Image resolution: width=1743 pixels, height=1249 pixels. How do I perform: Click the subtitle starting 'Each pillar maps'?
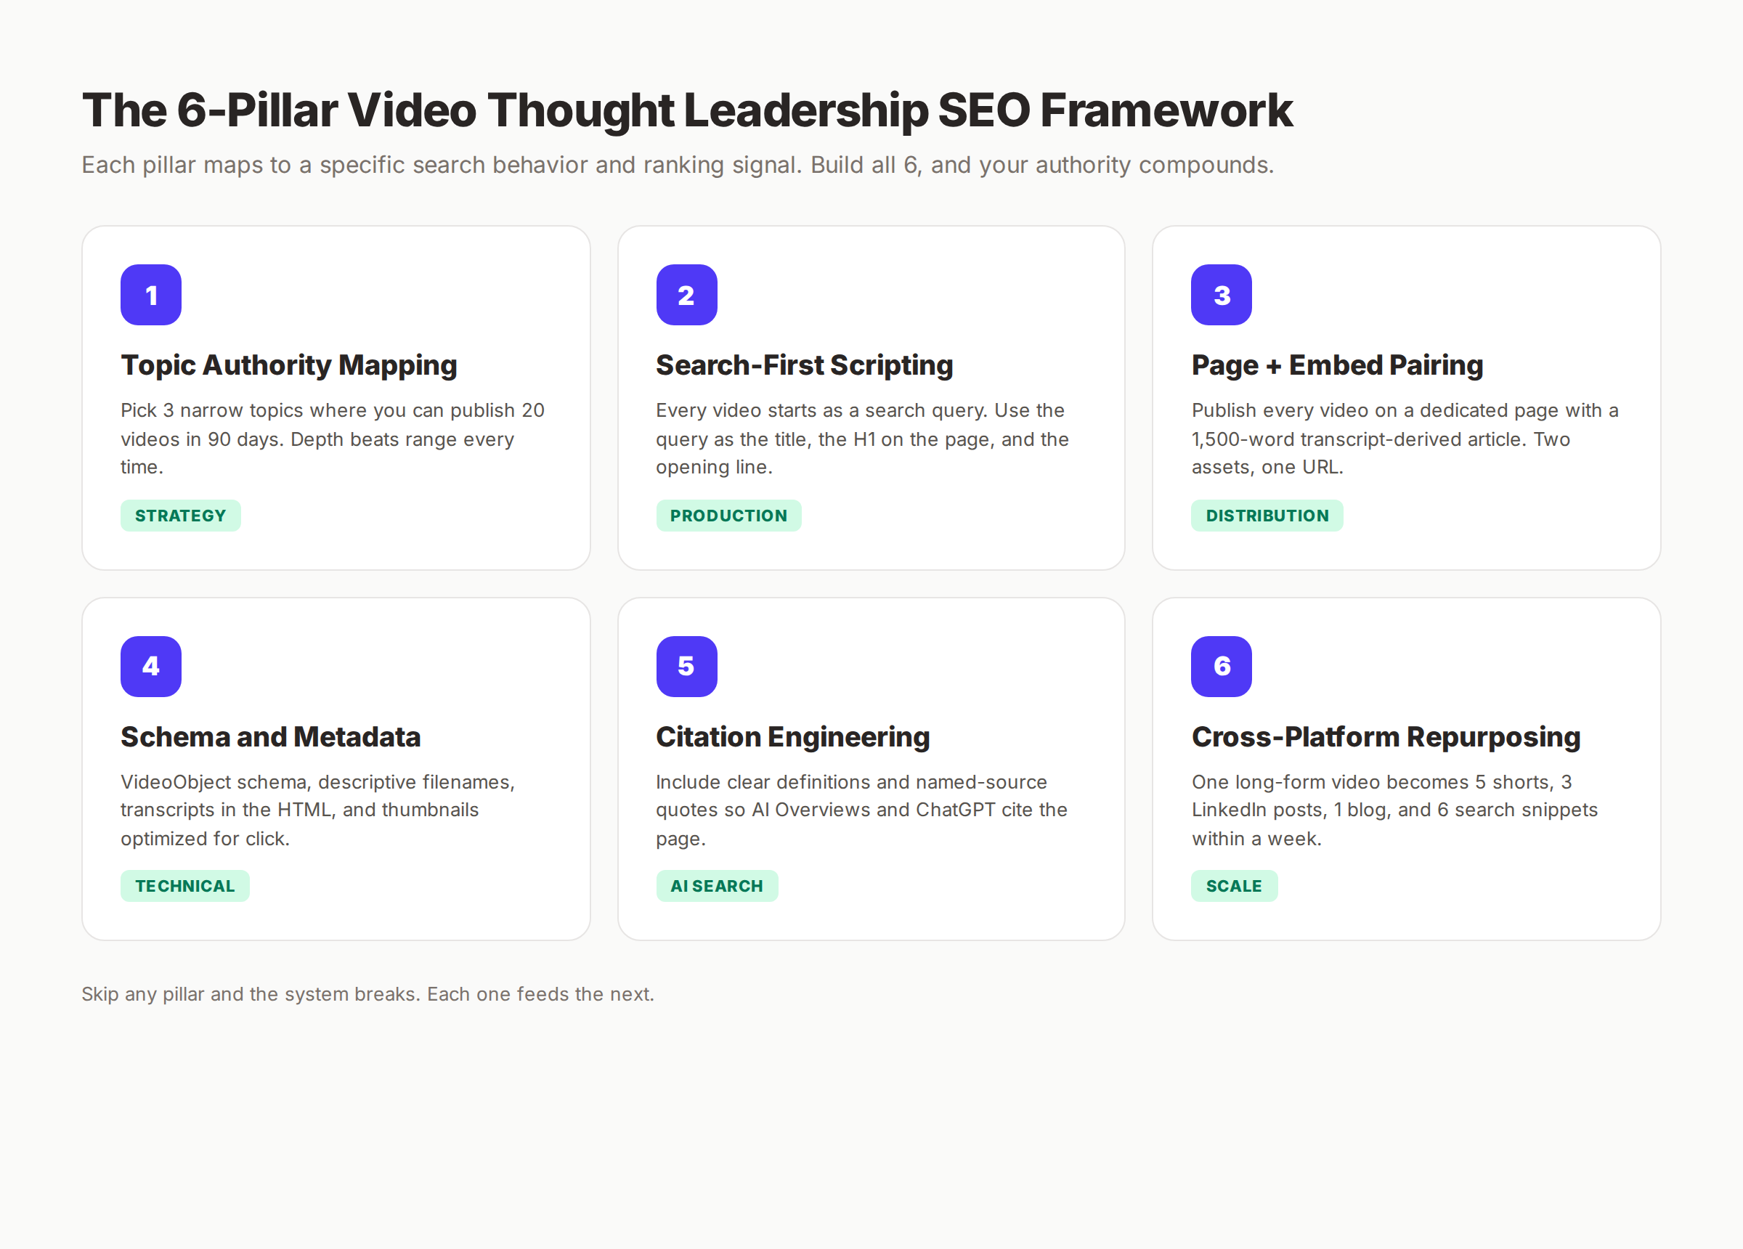click(x=678, y=166)
